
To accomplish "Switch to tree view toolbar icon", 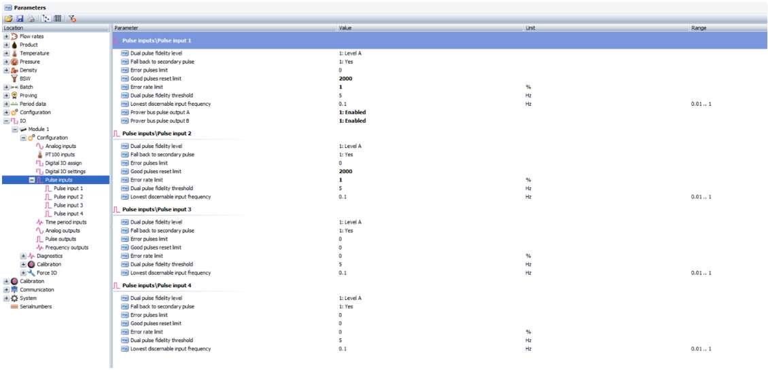I will coord(46,18).
